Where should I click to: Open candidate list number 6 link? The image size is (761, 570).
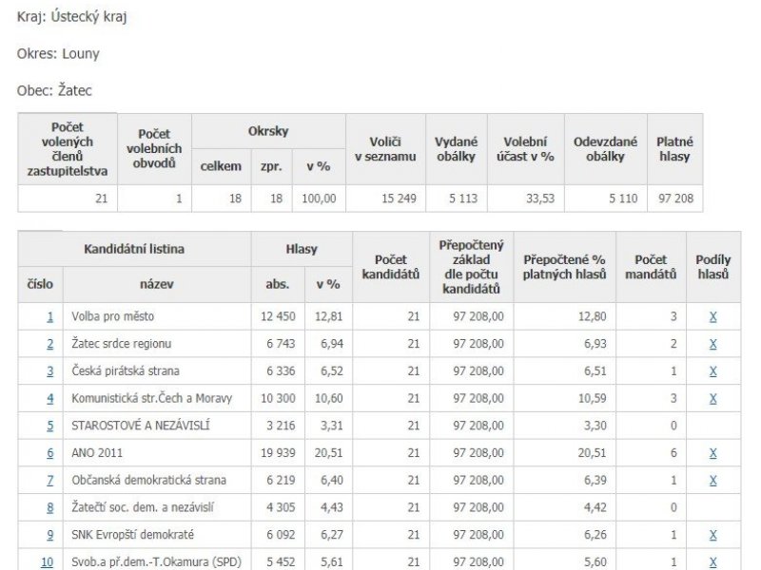point(50,453)
